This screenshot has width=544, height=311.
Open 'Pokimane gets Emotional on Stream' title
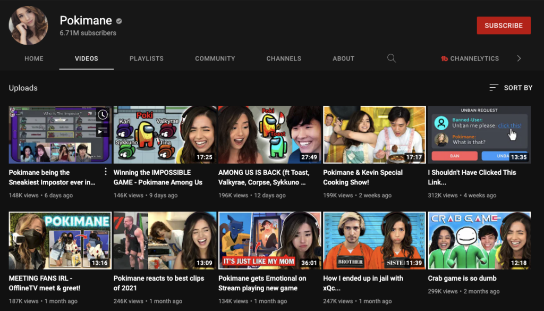[x=262, y=283]
